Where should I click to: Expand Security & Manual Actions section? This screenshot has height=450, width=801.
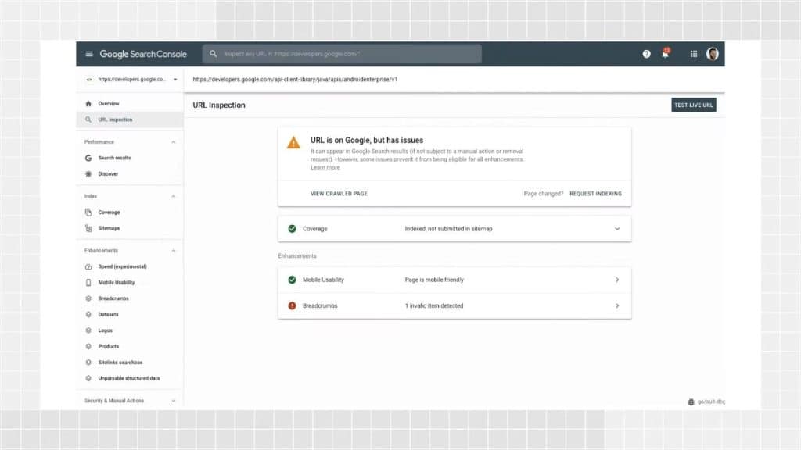[173, 401]
